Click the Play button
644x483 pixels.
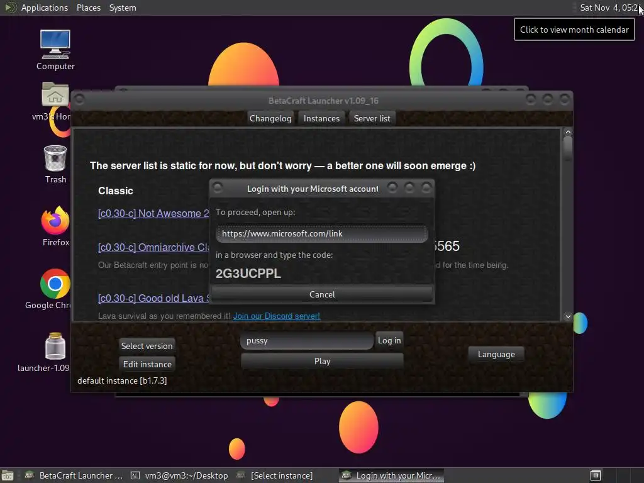click(x=322, y=361)
